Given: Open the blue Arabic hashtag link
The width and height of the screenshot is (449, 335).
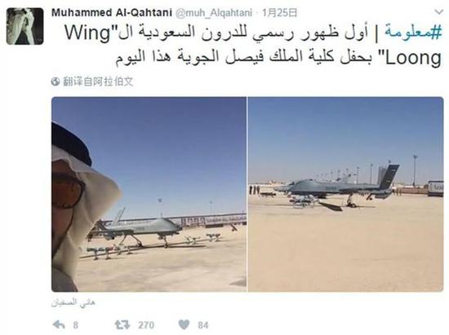Looking at the screenshot, I should click(413, 33).
